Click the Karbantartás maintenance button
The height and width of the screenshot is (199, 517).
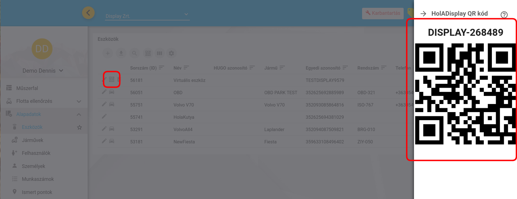(x=383, y=13)
